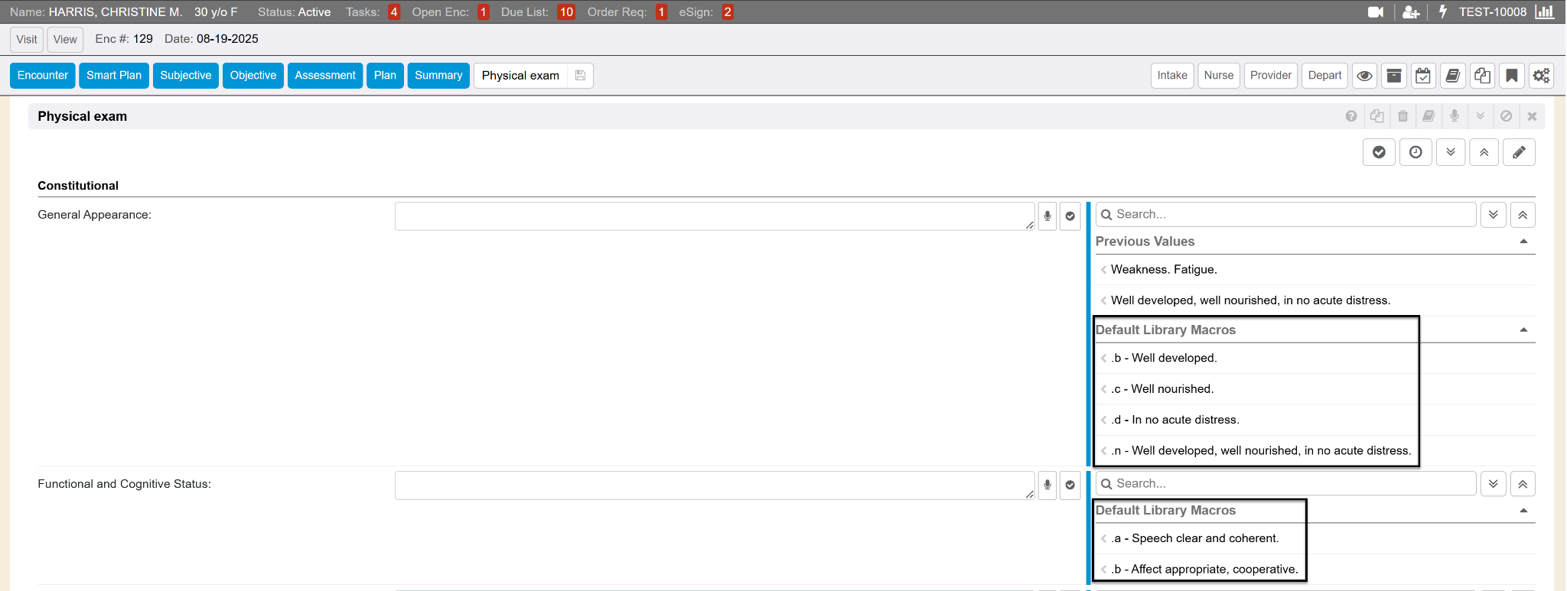Collapse the Previous Values section

1523,242
